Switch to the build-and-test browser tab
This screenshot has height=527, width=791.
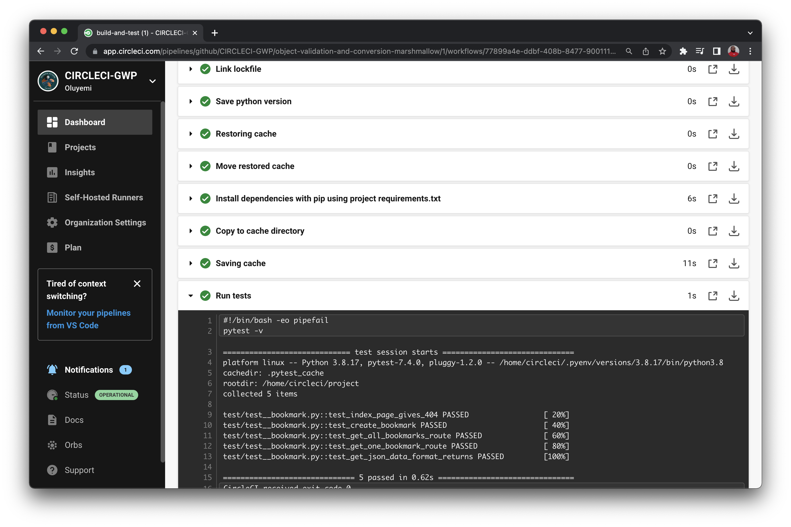point(141,33)
